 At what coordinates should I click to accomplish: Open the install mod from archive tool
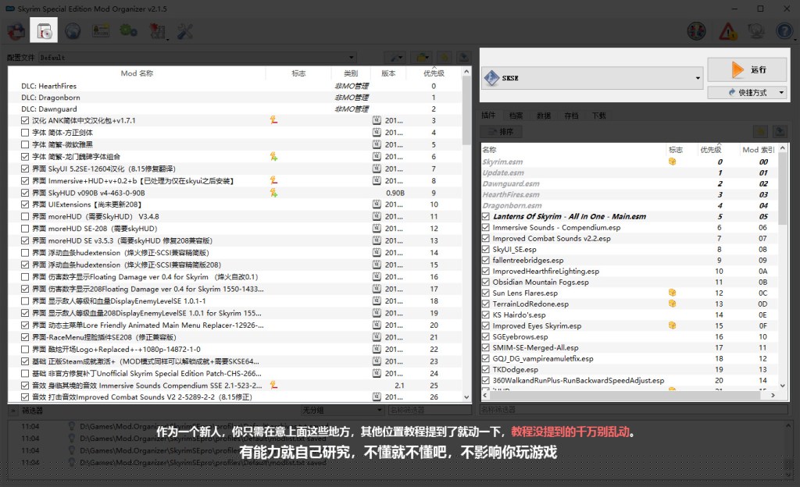[x=44, y=30]
